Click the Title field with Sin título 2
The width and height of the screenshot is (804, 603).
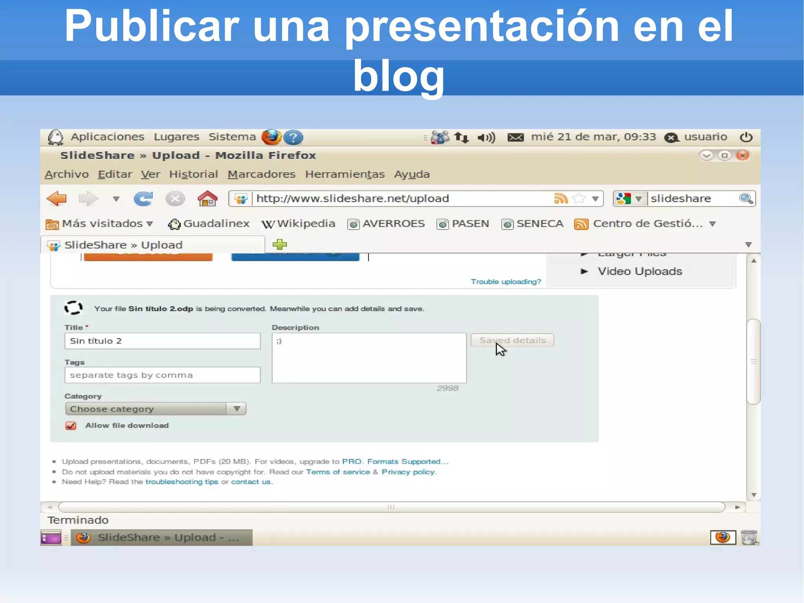coord(162,341)
